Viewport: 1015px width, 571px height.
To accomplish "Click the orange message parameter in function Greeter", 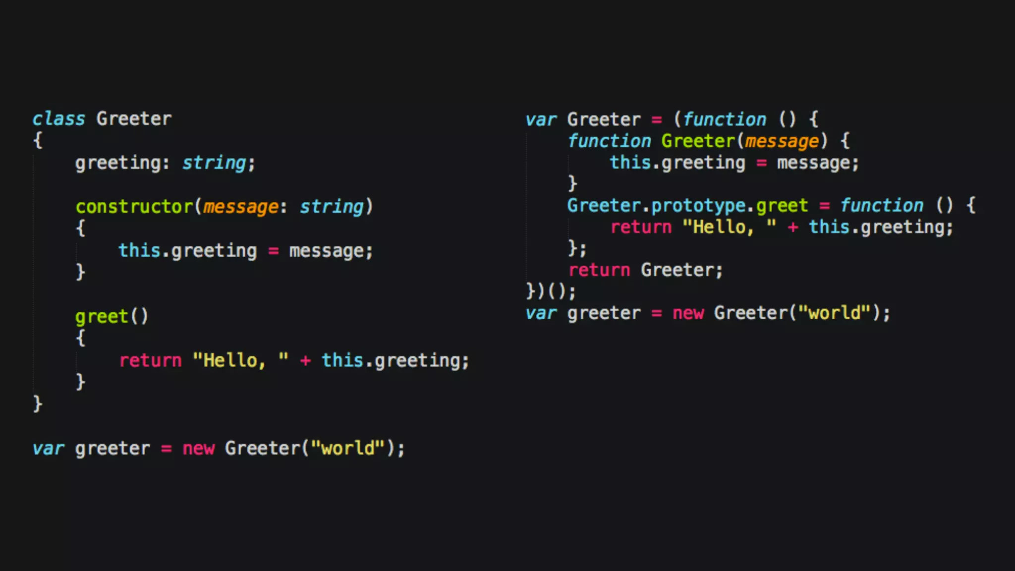I will [782, 141].
